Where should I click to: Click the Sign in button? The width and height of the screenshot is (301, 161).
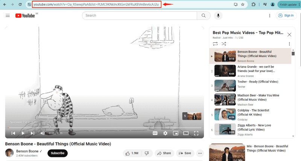click(286, 15)
